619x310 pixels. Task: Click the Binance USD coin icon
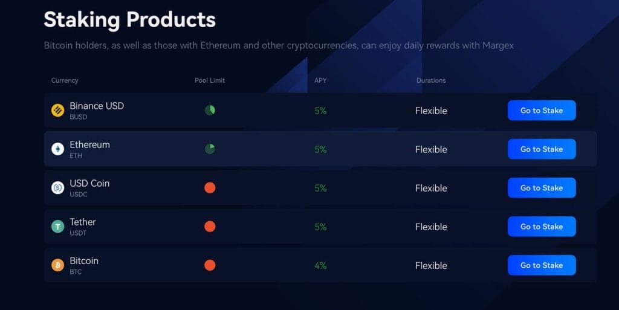57,111
